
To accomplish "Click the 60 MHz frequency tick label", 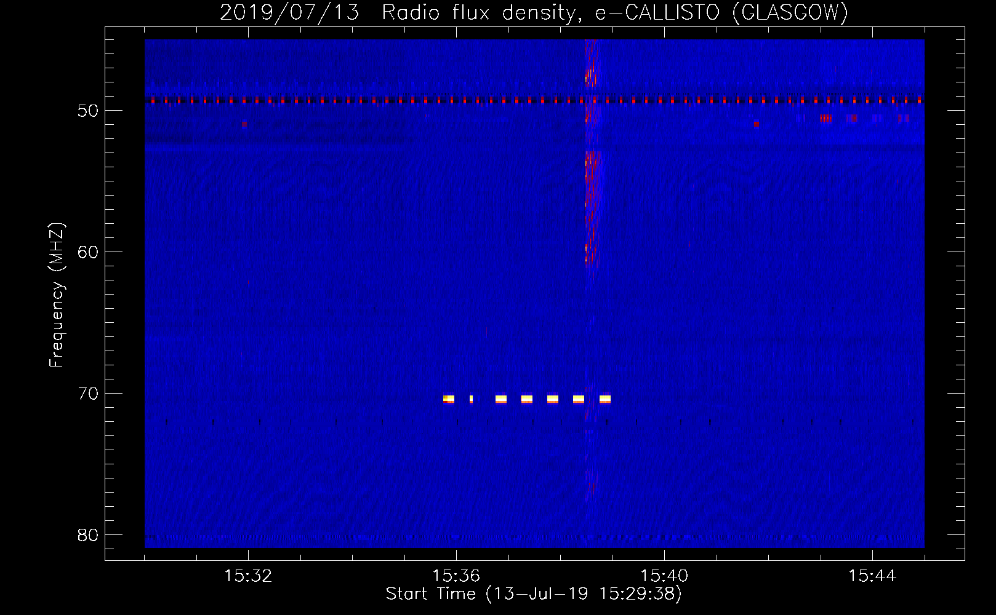I will pos(88,252).
